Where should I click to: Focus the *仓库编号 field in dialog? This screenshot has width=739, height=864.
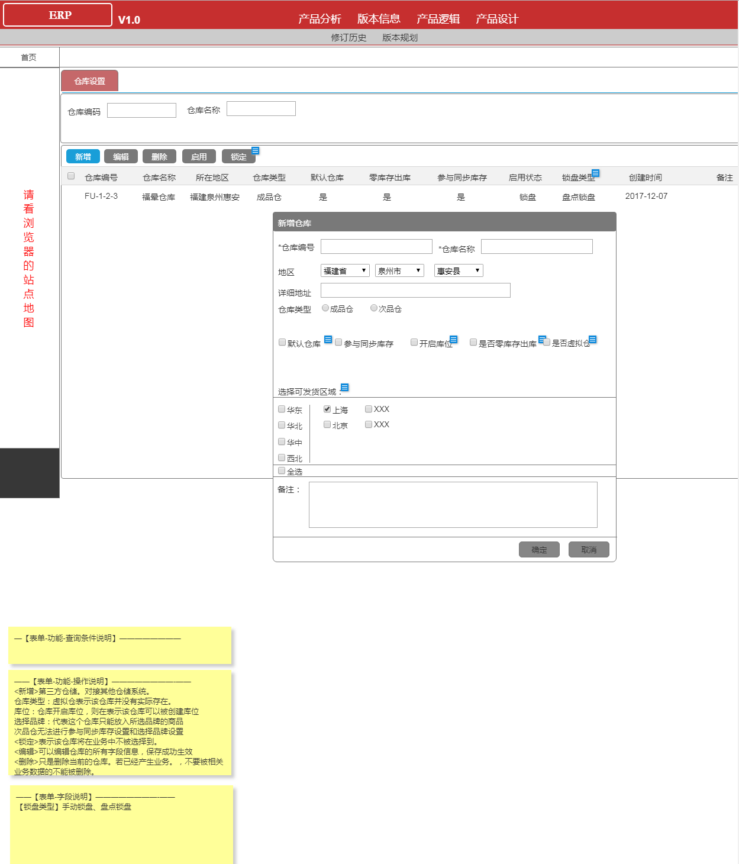coord(376,246)
